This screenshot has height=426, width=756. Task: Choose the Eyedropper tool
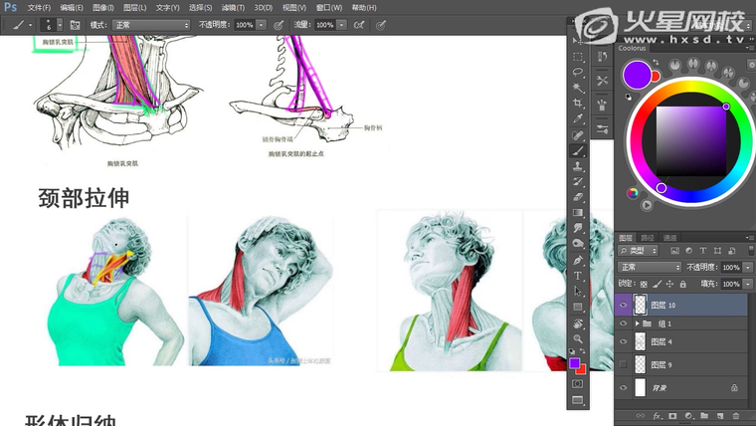(x=578, y=118)
